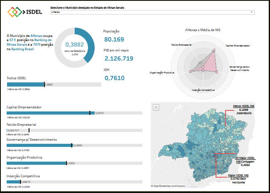Click the Capital Empreendedor radar axis label
Screen dimensions: 270x193
coord(238,45)
